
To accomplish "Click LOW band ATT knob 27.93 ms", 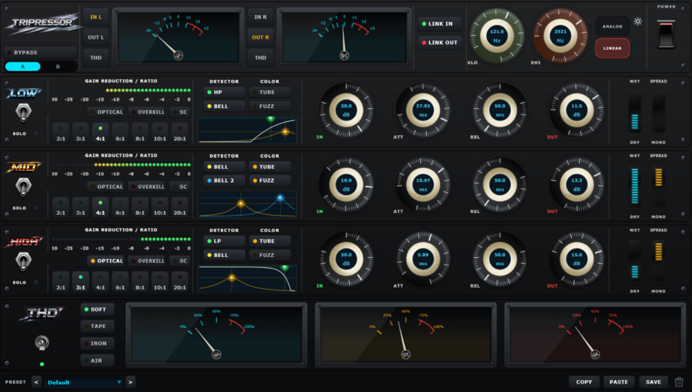I will [x=423, y=110].
